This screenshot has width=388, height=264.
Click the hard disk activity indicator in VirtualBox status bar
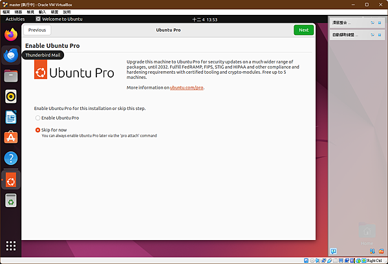tap(306, 261)
